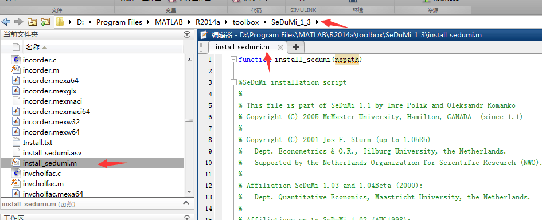Open the current folder panel actions dropdown
This screenshot has height=220, width=542.
(x=187, y=34)
